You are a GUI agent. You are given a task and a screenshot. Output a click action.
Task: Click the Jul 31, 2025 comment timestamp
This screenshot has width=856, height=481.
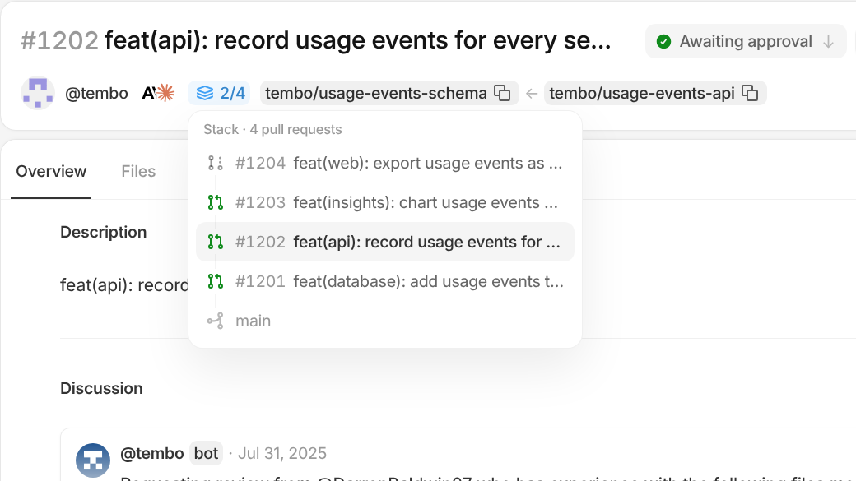[x=282, y=453]
